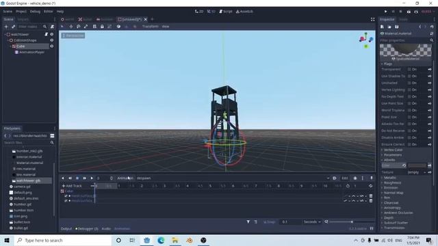Open the animation Edit menu button
This screenshot has width=438, height=246.
[x=345, y=178]
